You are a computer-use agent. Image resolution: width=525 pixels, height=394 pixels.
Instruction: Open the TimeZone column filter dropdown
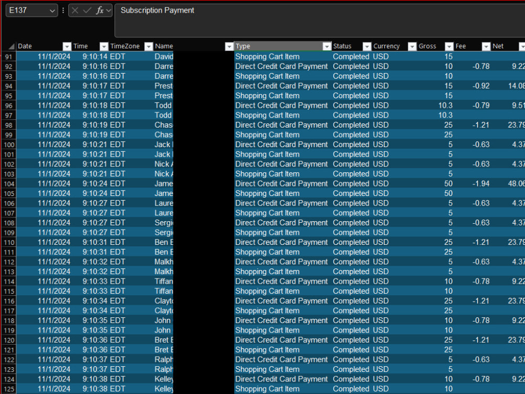coord(149,46)
